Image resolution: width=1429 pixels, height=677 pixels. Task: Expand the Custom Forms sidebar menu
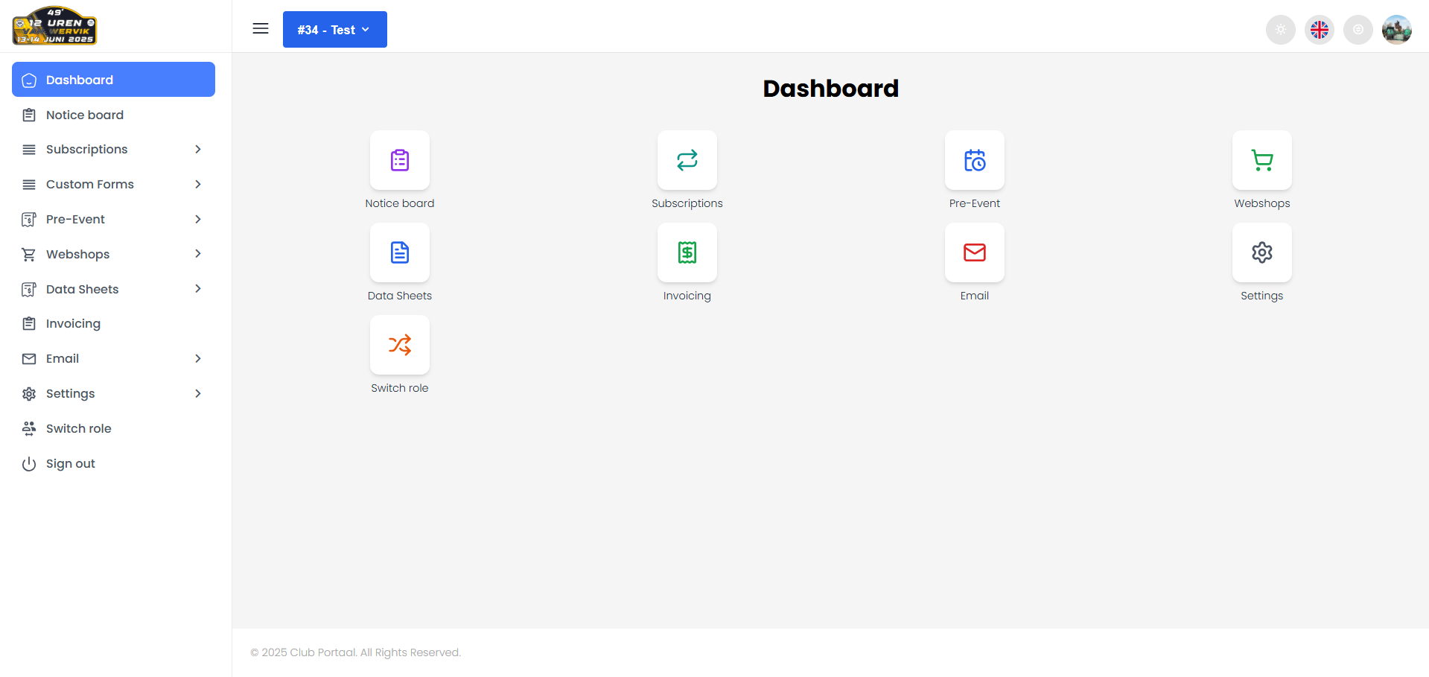click(113, 185)
